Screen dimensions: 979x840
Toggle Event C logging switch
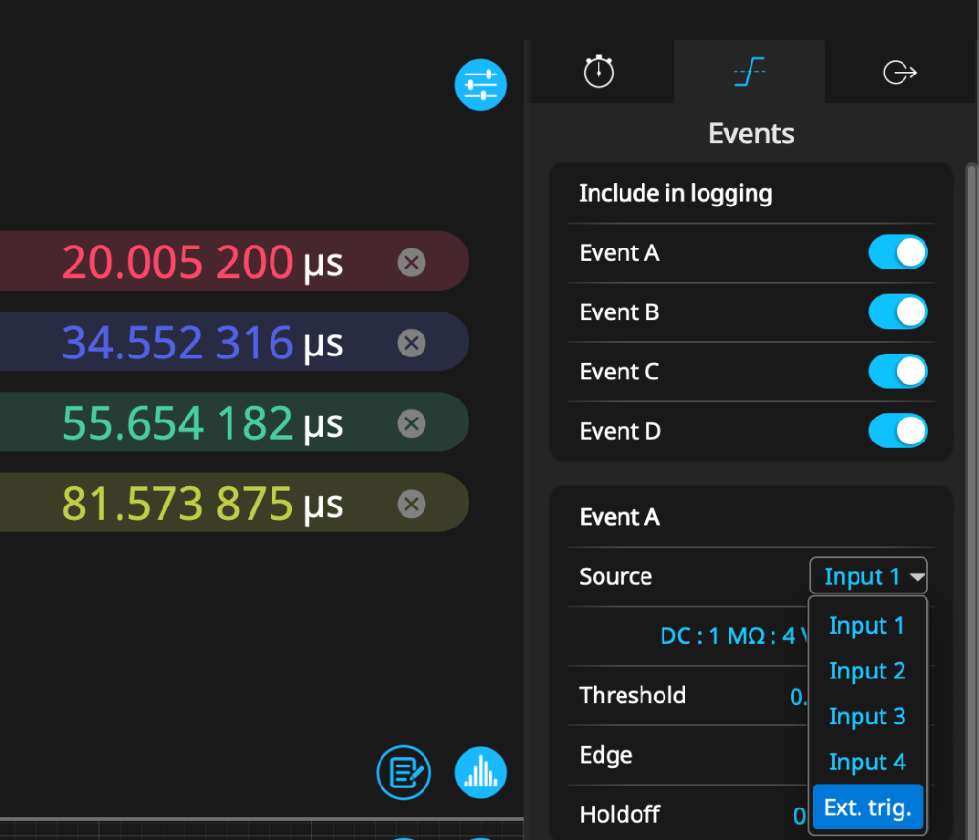(x=897, y=372)
